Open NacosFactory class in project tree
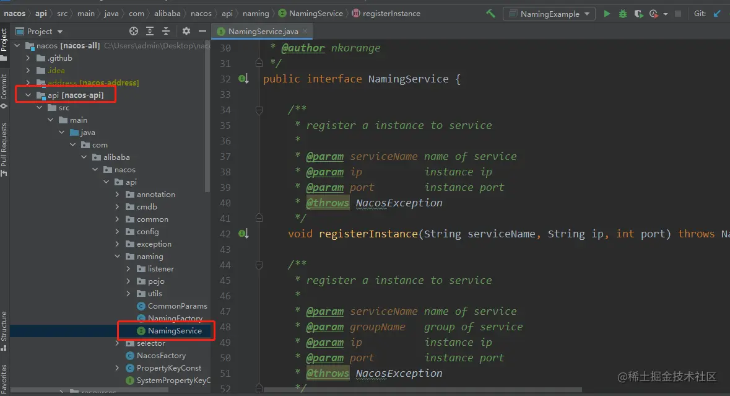This screenshot has width=730, height=396. pyautogui.click(x=161, y=356)
